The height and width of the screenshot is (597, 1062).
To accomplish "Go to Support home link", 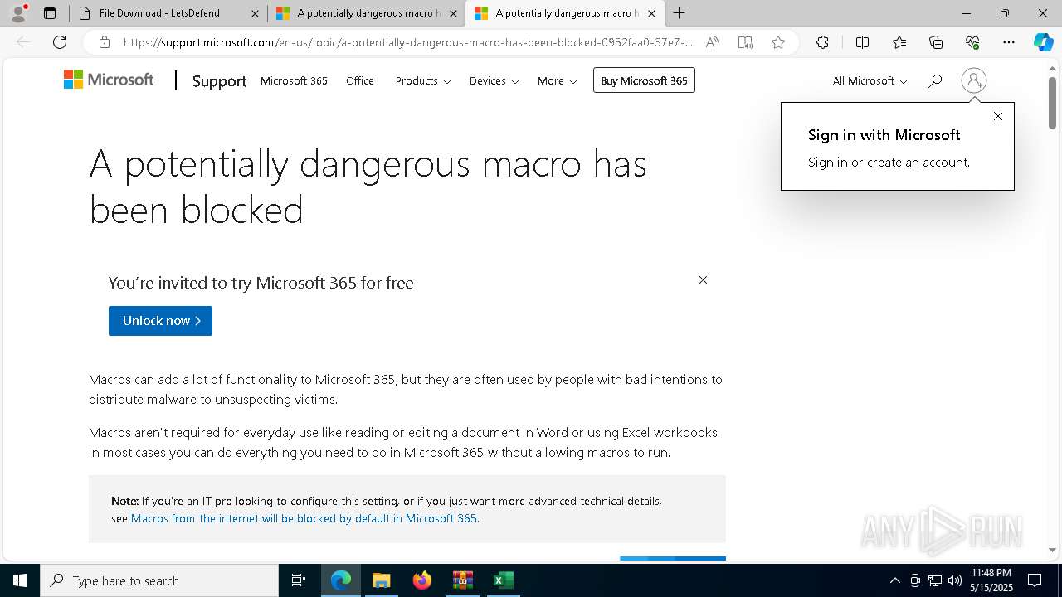I will point(219,80).
